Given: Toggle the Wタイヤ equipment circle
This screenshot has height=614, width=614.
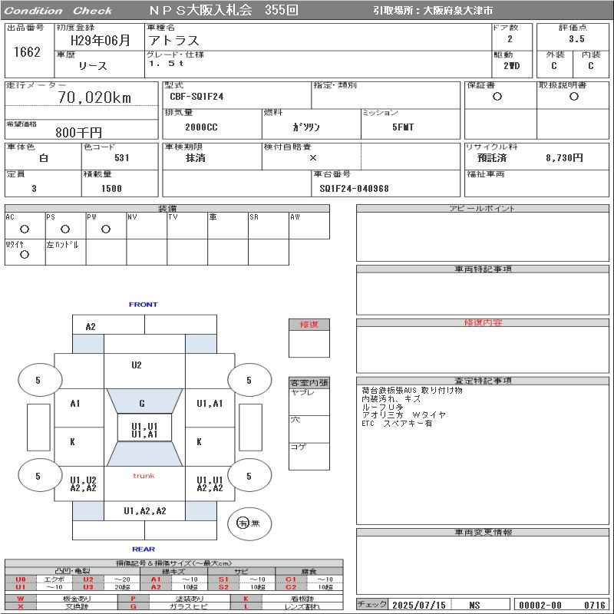Looking at the screenshot, I should 24,255.
